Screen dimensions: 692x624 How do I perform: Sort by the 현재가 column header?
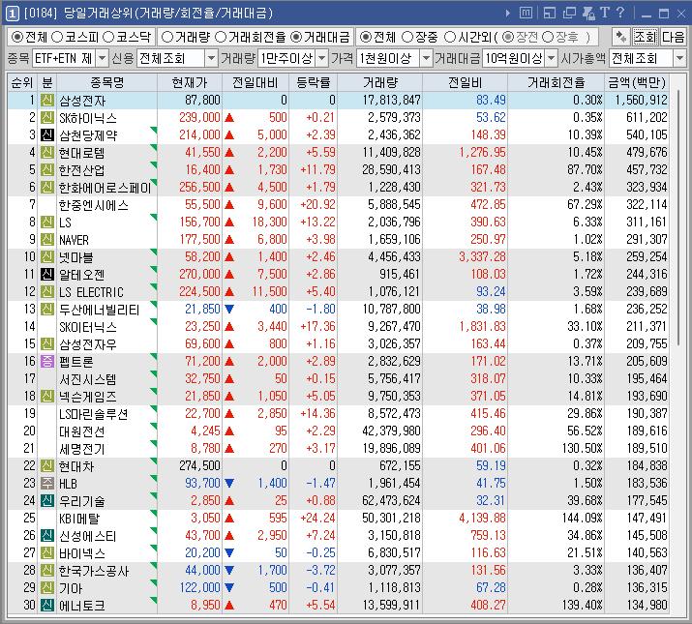pyautogui.click(x=190, y=82)
